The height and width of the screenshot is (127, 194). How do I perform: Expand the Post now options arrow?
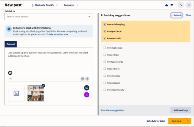[188, 121]
